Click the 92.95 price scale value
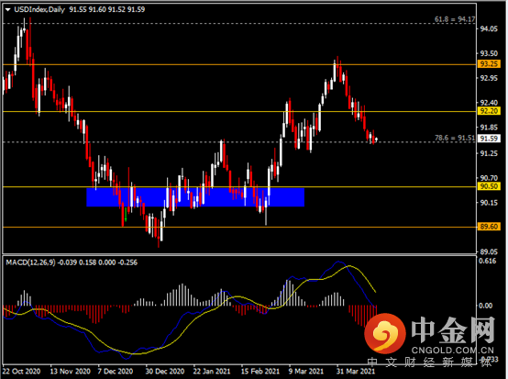Viewport: 508px width, 379px height. pyautogui.click(x=489, y=78)
